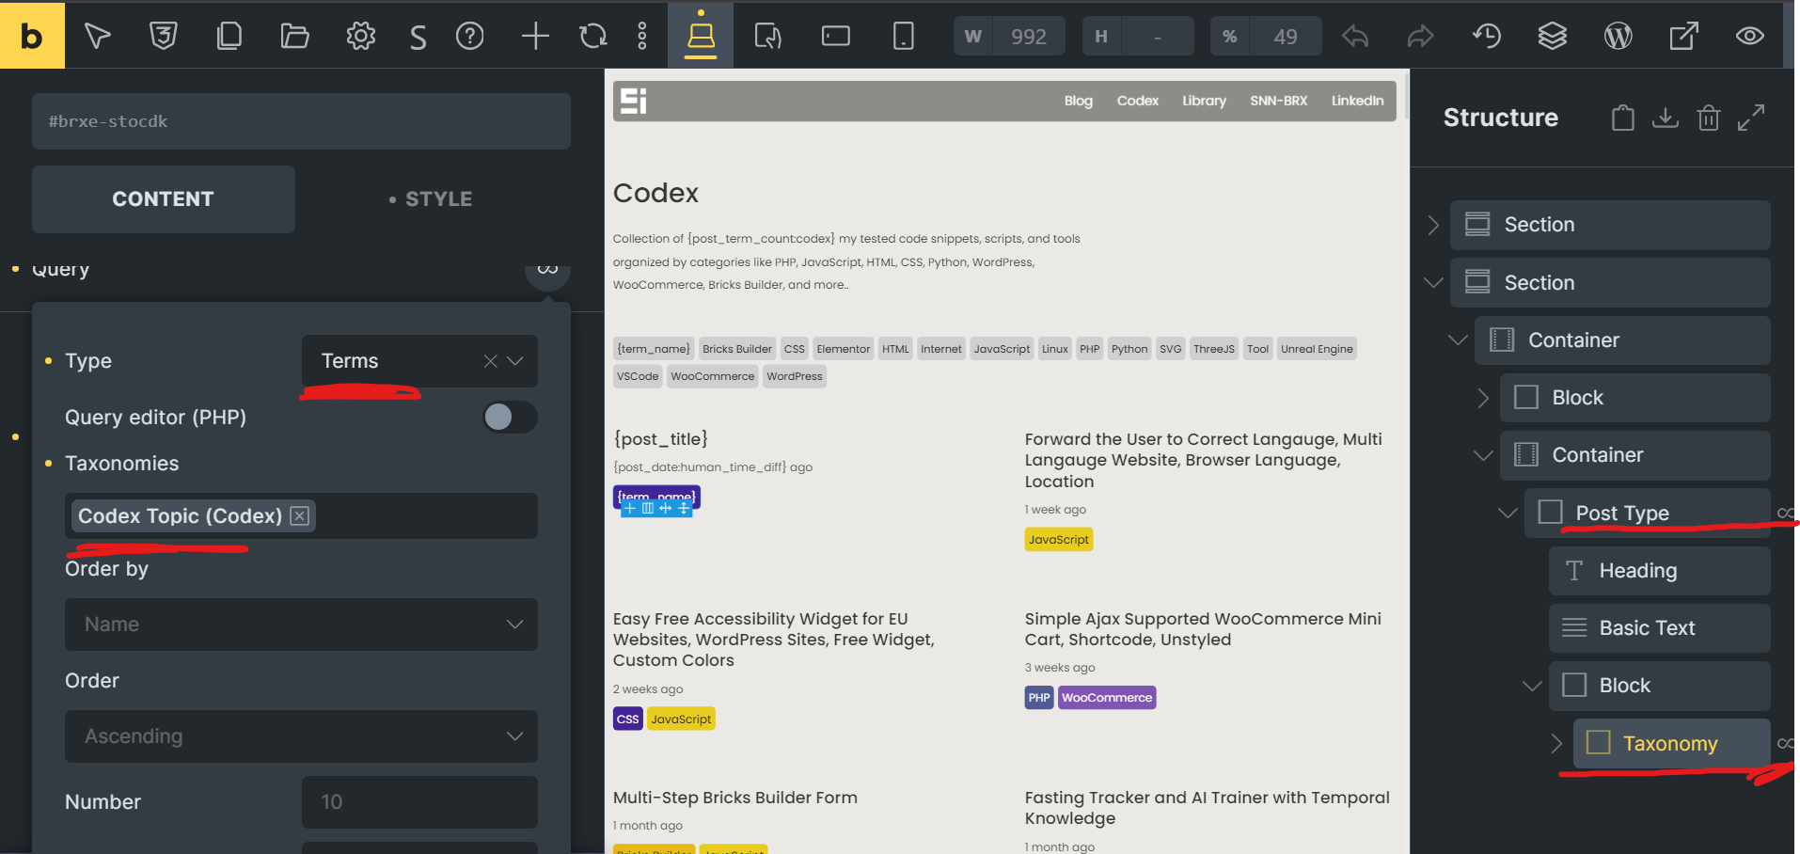Viewport: 1800px width, 854px height.
Task: Toggle the Query editor (PHP) switch
Action: pyautogui.click(x=510, y=417)
